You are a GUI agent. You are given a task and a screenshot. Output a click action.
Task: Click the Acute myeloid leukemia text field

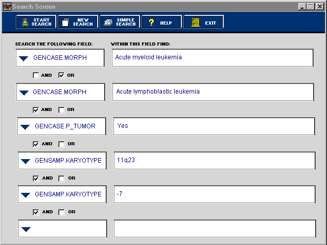coord(213,58)
